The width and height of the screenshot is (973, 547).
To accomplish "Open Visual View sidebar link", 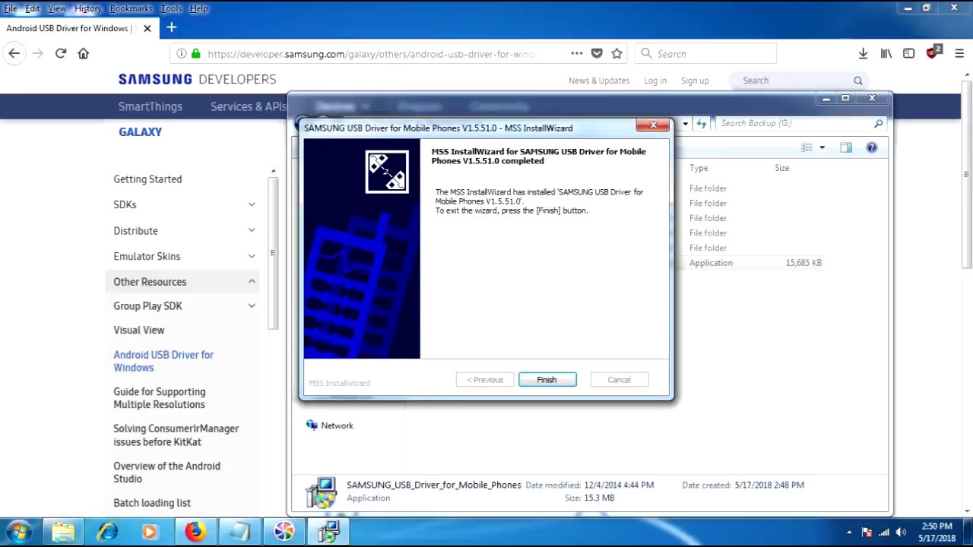I will click(x=139, y=330).
